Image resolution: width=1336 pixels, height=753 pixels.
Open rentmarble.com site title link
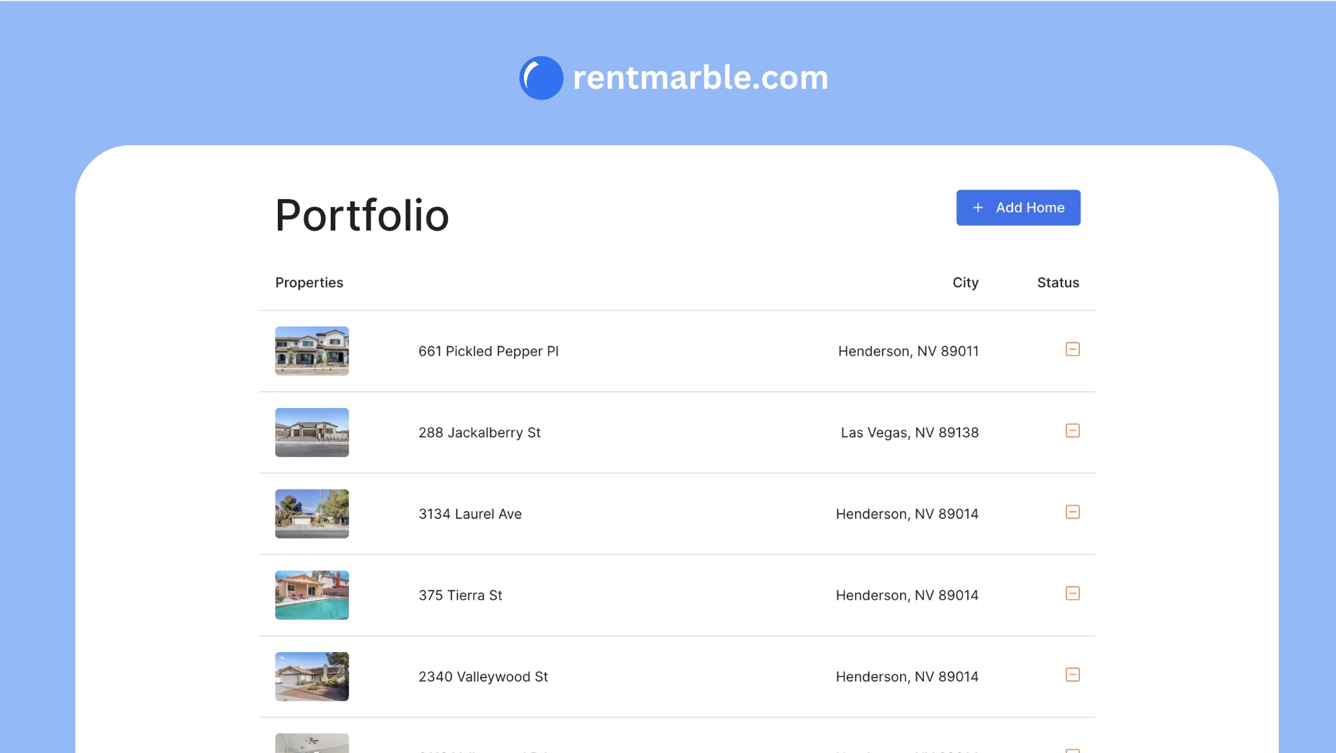click(700, 78)
